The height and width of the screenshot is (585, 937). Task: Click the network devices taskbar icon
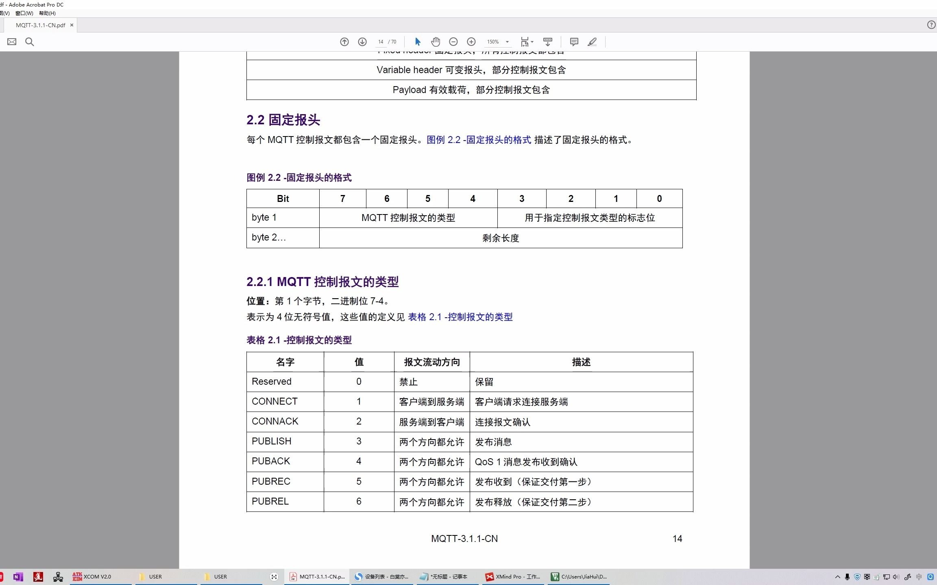pyautogui.click(x=58, y=576)
